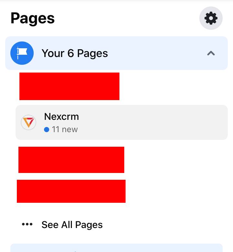Select the first redacted page above Nexcrm
This screenshot has width=233, height=252.
69,86
